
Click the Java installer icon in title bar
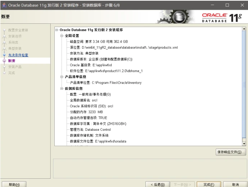(4, 5)
